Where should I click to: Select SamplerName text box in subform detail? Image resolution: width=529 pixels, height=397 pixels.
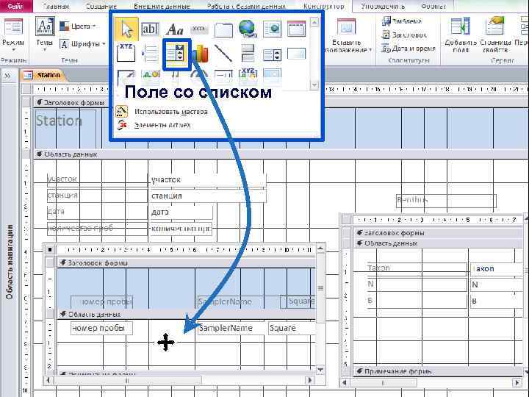231,328
